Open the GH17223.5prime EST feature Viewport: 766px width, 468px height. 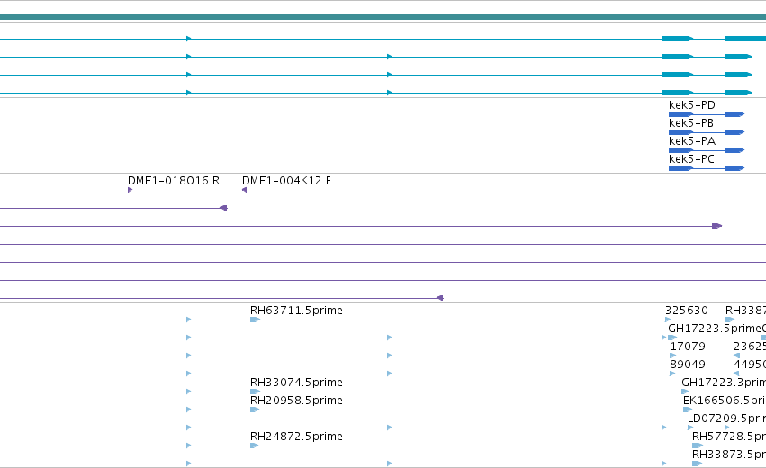[x=672, y=337]
